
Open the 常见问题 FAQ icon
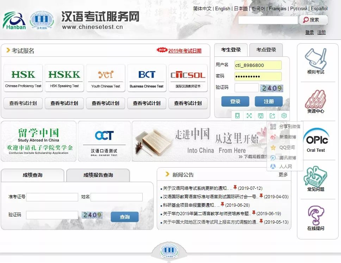click(x=316, y=179)
